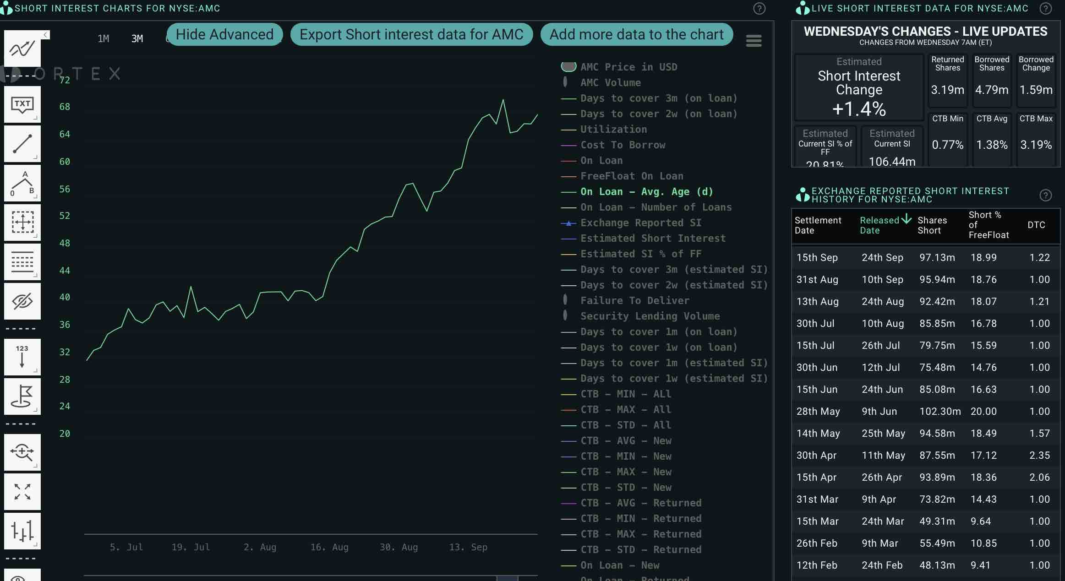Hide all annotations with crossed-eye icon

[x=22, y=301]
